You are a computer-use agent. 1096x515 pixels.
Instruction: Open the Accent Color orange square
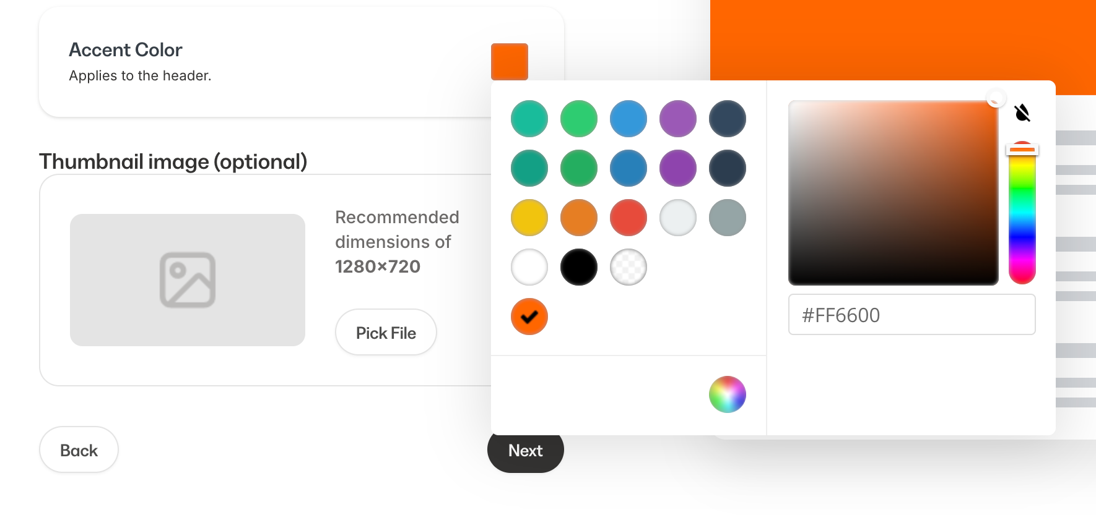(x=509, y=61)
